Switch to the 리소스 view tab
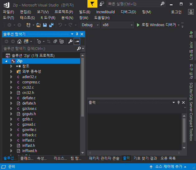Screen dimensions: 196x170 [x=60, y=158]
